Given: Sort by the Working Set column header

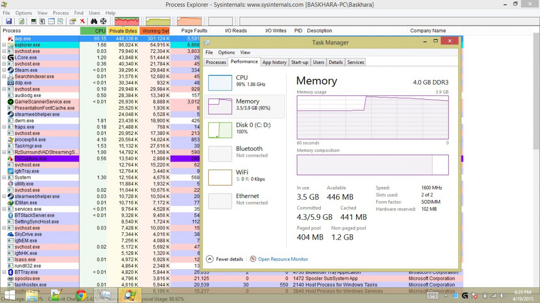Looking at the screenshot, I should pos(155,31).
